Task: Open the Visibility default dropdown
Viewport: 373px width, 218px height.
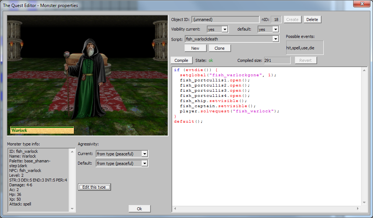Action: 276,29
